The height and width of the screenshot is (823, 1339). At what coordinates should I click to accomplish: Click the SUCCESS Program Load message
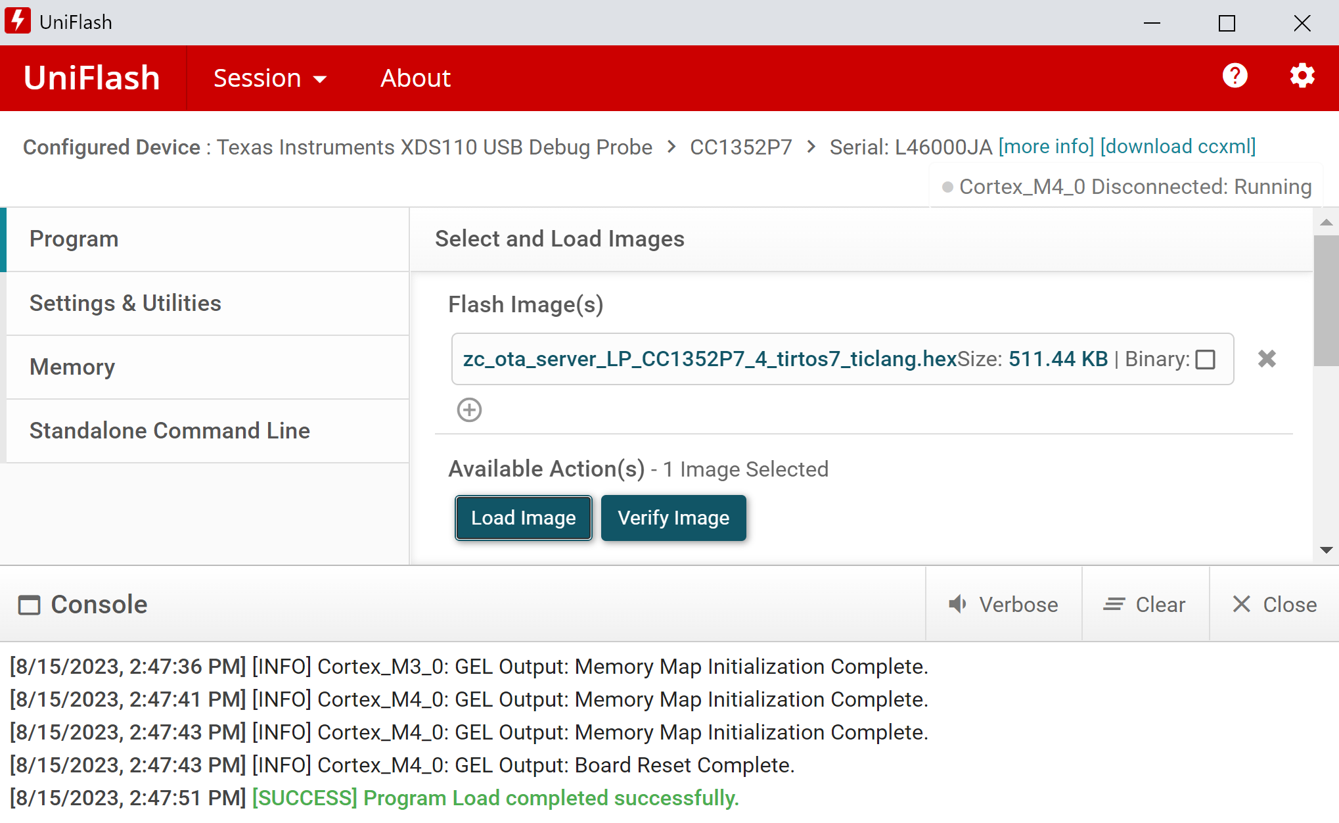495,798
